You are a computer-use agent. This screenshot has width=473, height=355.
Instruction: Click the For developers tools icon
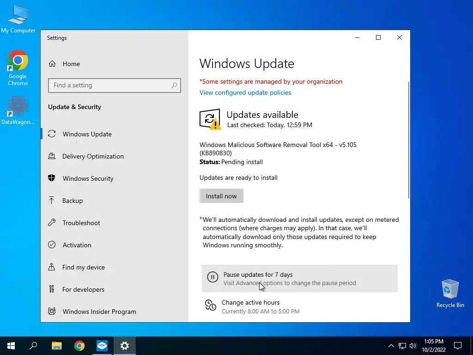coord(52,289)
